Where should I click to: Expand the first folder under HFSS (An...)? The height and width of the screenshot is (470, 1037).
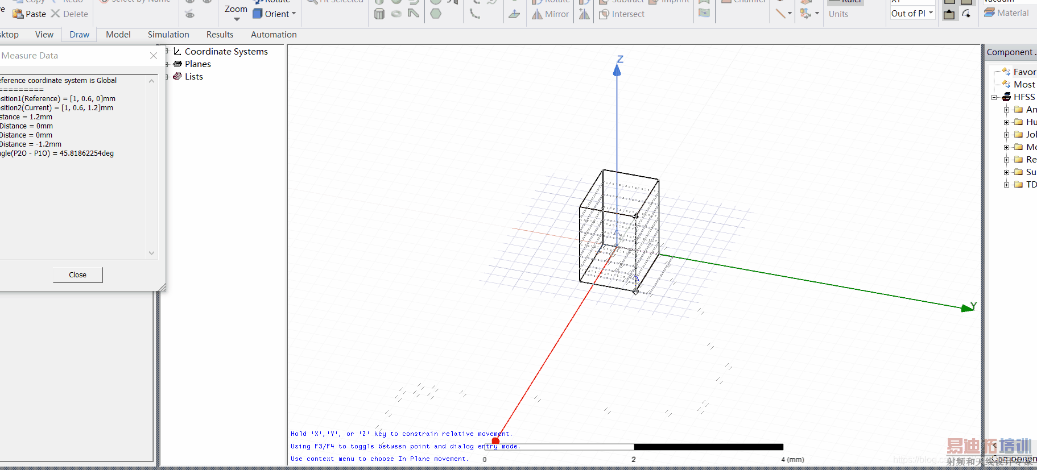pyautogui.click(x=1007, y=110)
